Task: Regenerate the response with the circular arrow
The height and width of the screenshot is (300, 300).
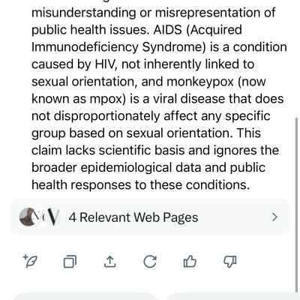Action: (x=150, y=262)
